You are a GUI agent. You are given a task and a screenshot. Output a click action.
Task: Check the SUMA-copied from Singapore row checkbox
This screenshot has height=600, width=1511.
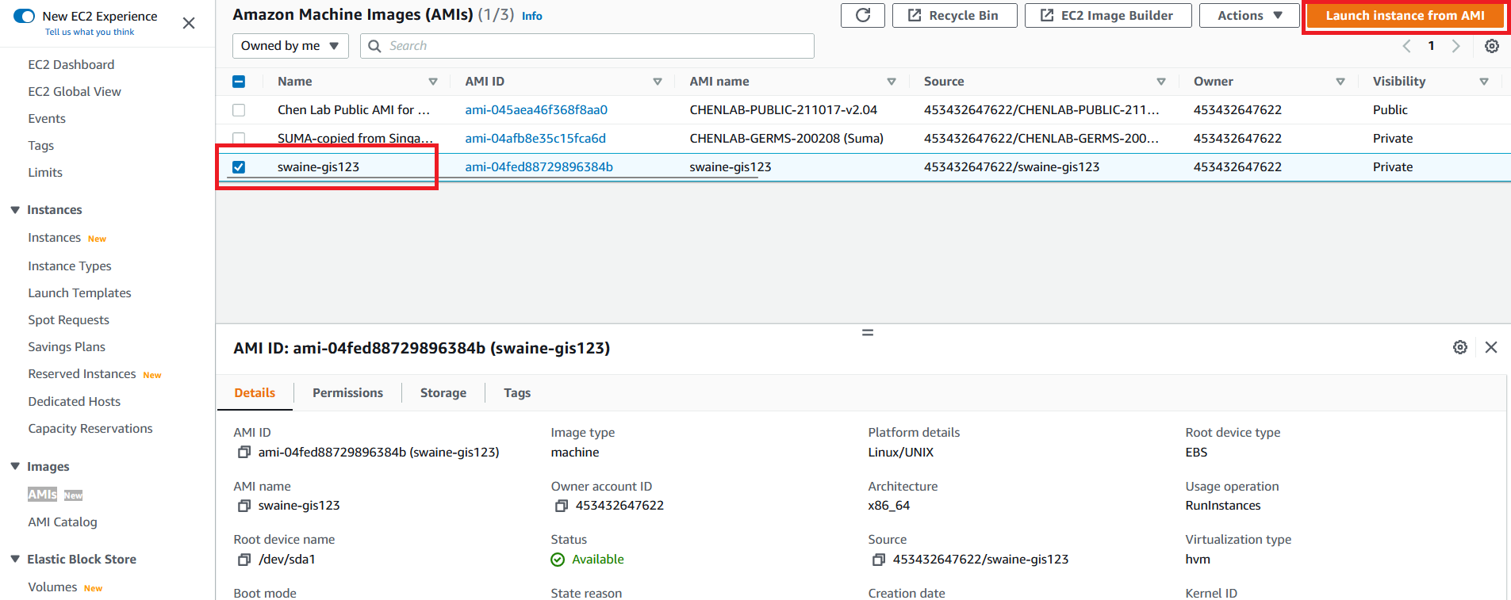pos(239,139)
